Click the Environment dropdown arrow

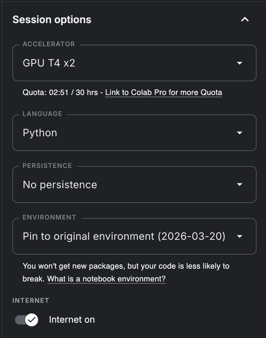[240, 237]
